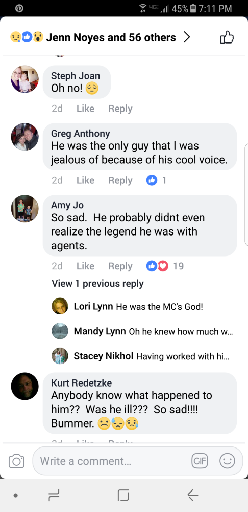Expand View 1 previous reply
248x512 pixels.
pyautogui.click(x=97, y=284)
